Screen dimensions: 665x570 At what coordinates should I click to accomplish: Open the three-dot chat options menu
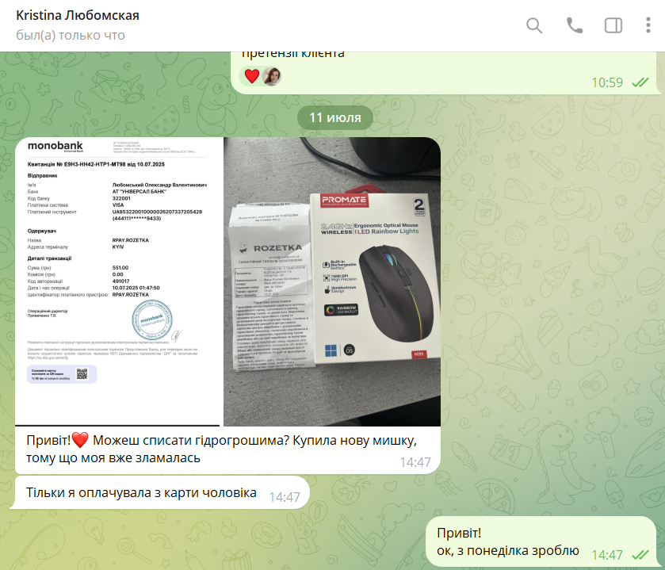(648, 25)
